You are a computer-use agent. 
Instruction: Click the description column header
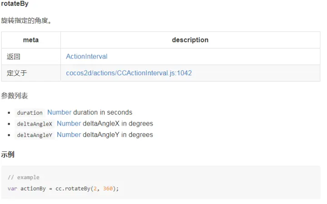[x=190, y=40]
